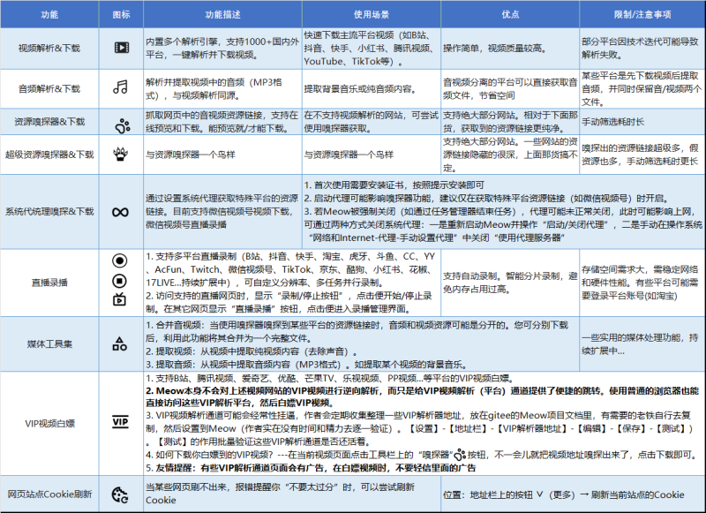706x513 pixels.
Task: Click the cookie refresh icon
Action: click(119, 494)
